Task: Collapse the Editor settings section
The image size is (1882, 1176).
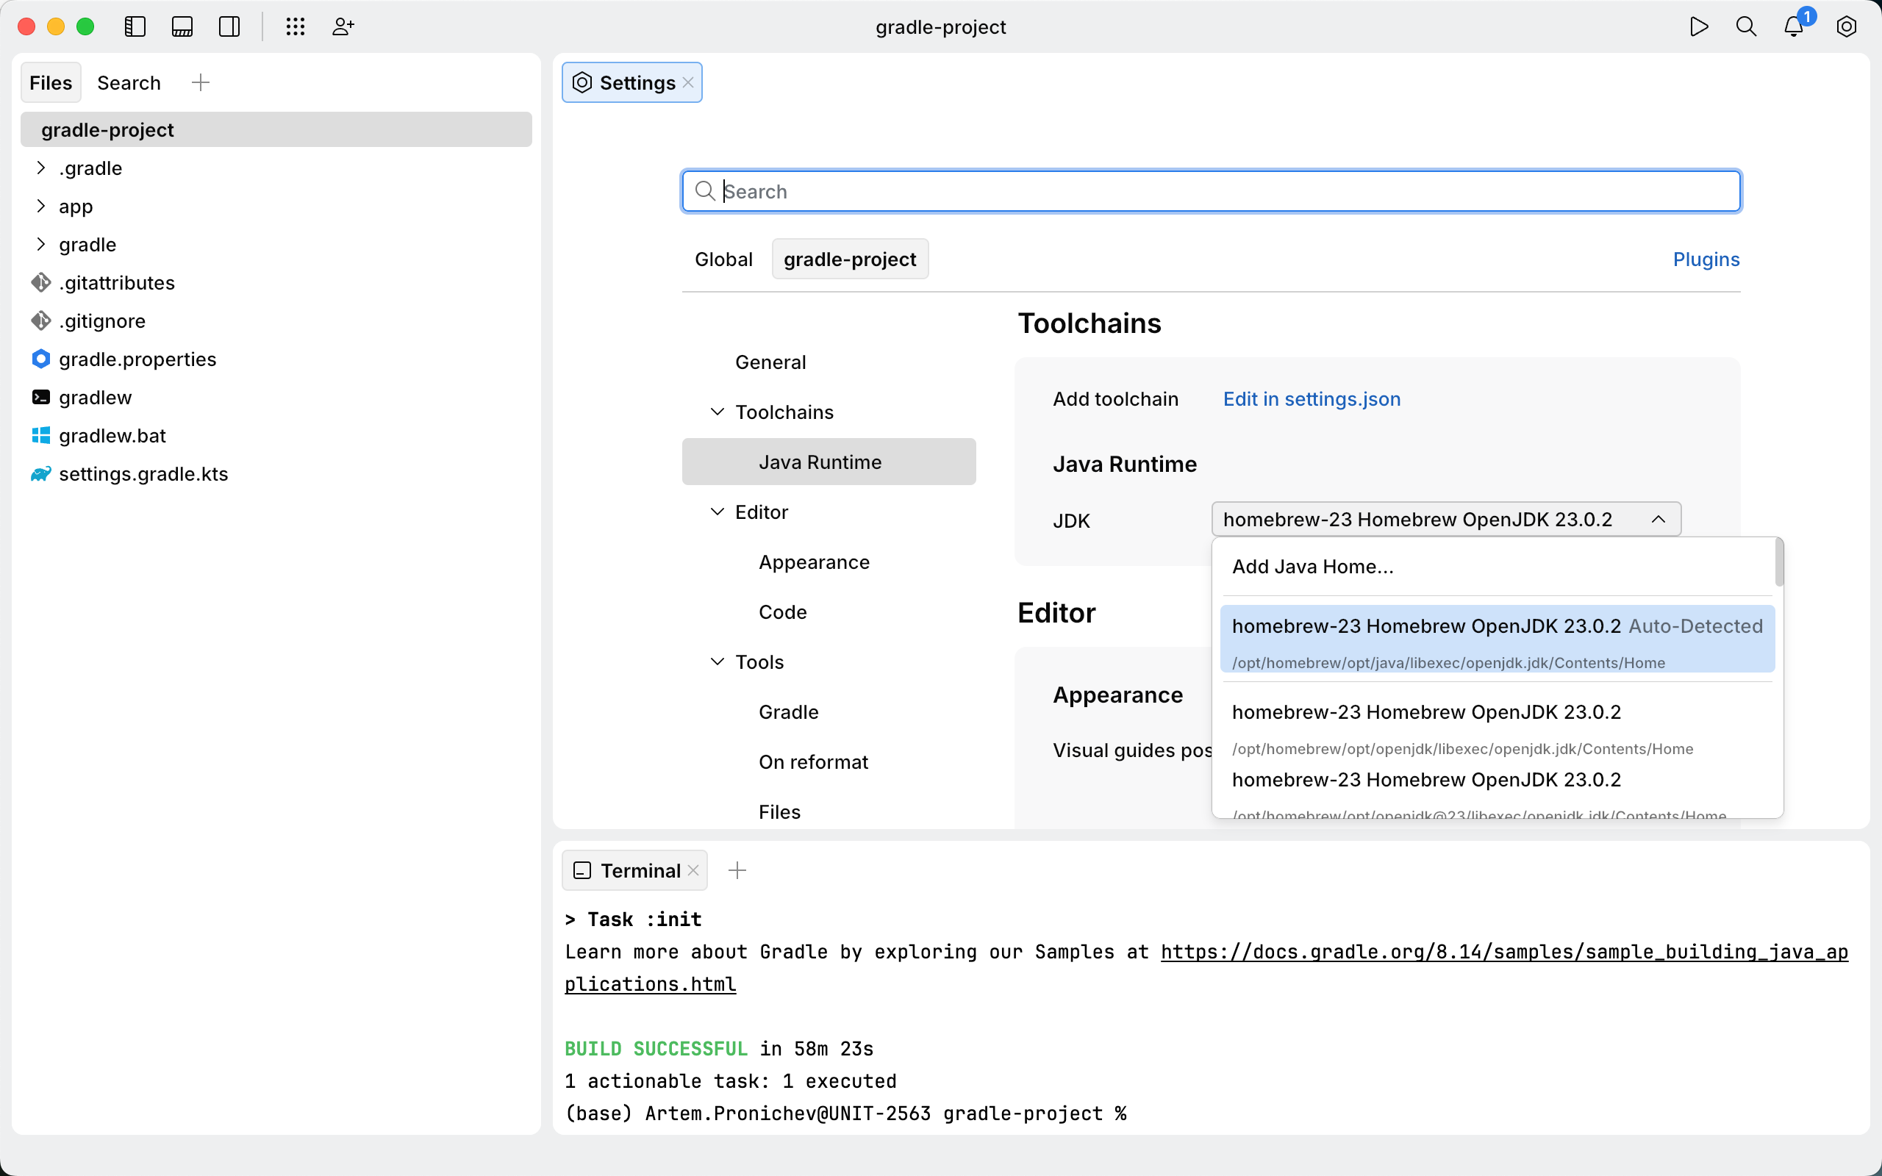Action: click(717, 512)
